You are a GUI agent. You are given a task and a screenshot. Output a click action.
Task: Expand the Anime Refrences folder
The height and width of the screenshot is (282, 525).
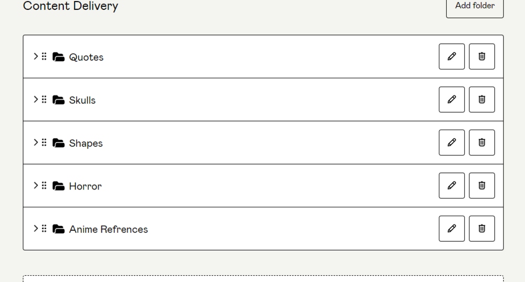(35, 228)
